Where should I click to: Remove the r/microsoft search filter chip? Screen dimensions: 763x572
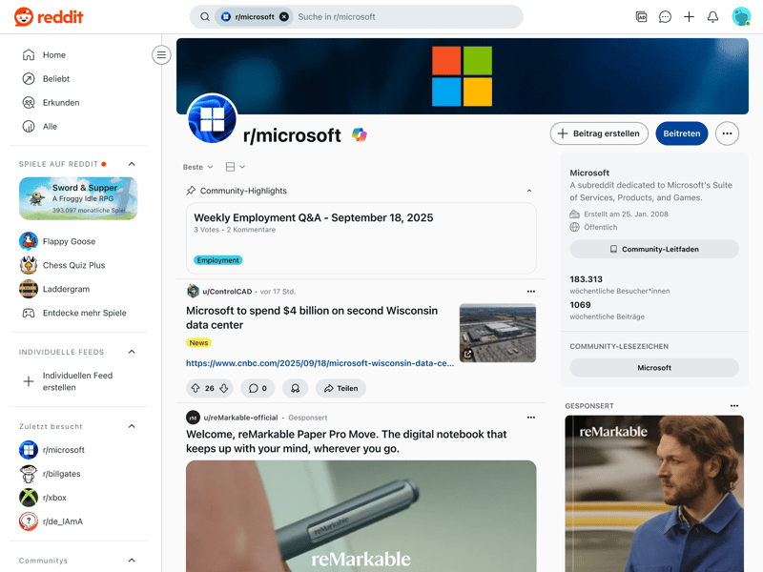pos(284,17)
